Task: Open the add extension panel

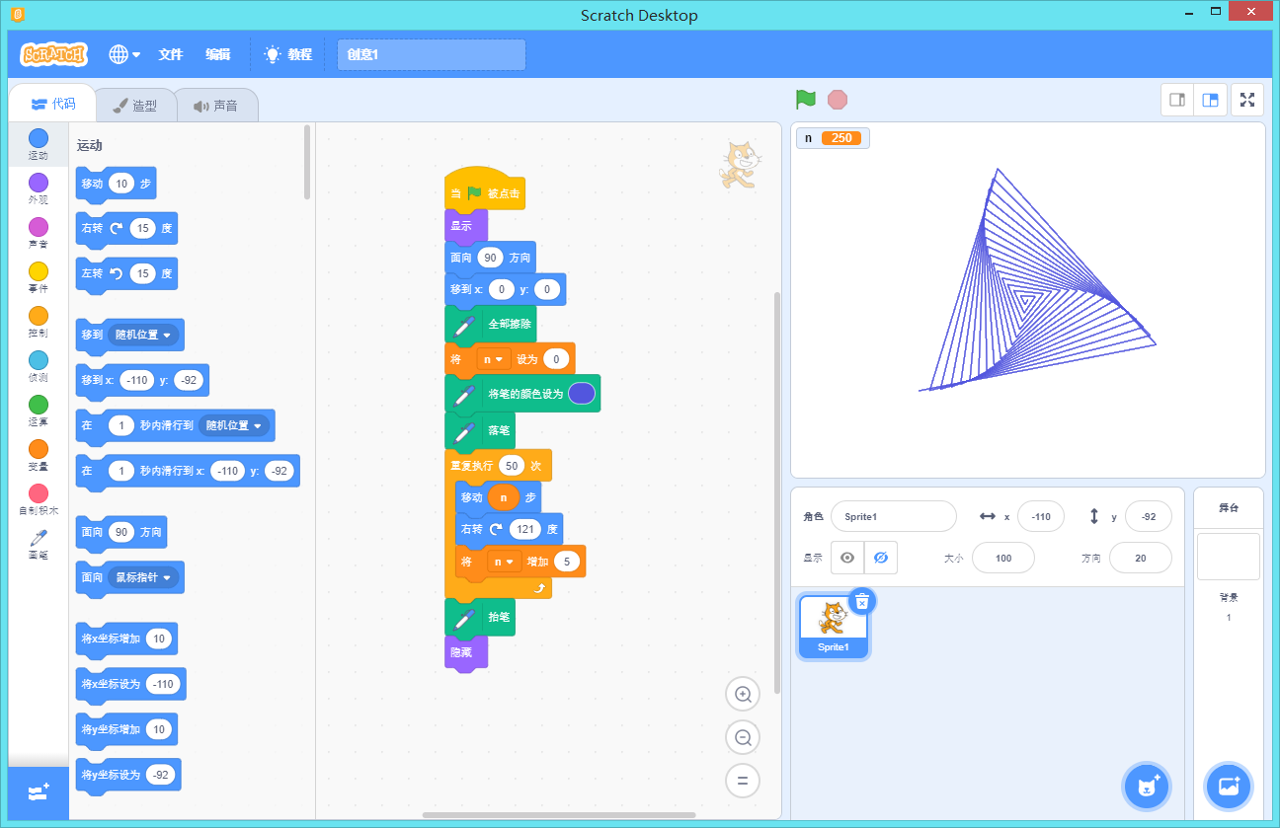Action: (x=38, y=792)
